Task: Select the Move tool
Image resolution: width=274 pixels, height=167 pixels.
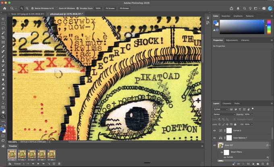Action: click(x=3, y=19)
